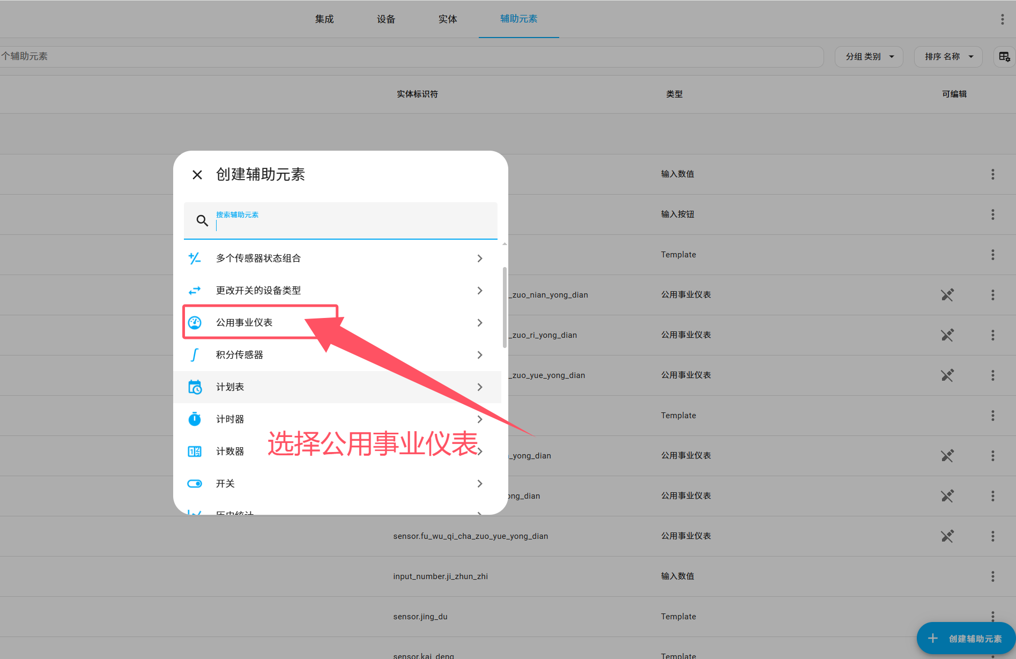Switch to the 集成 tab

coord(324,19)
